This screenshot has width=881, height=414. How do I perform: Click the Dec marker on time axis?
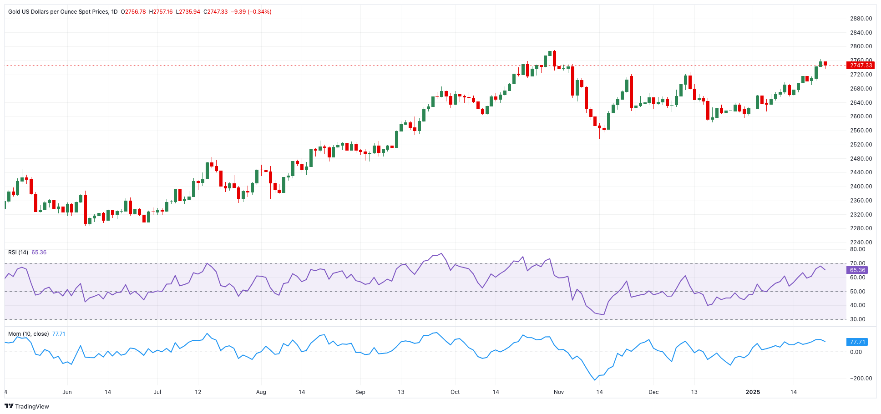tap(653, 392)
